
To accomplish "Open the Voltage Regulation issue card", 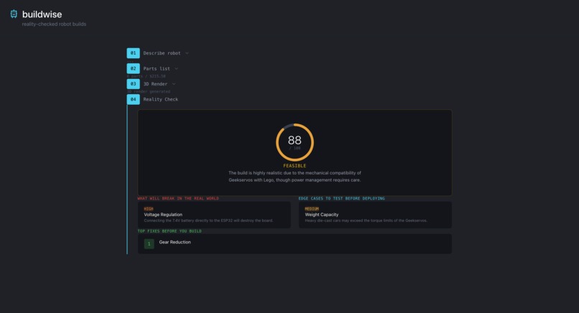I will pyautogui.click(x=214, y=215).
